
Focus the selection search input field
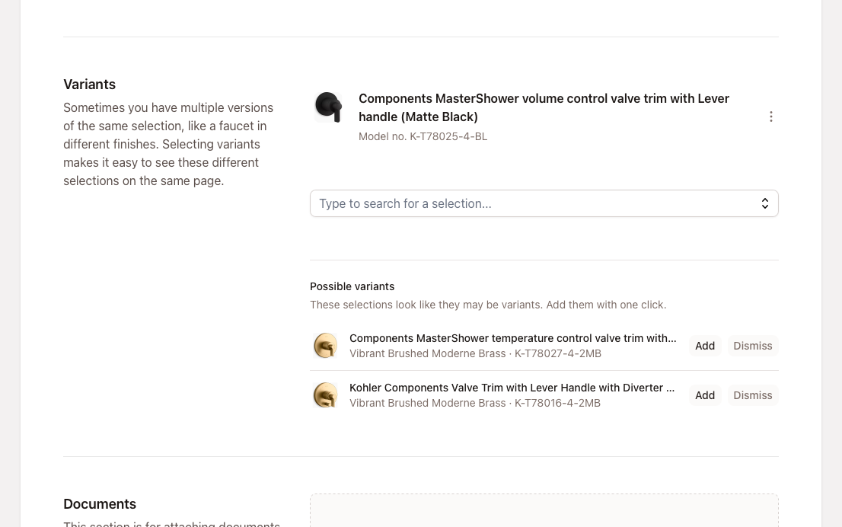tap(544, 203)
